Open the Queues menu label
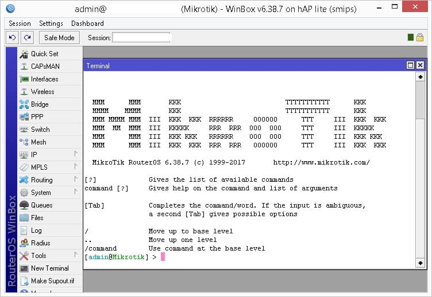 (41, 205)
